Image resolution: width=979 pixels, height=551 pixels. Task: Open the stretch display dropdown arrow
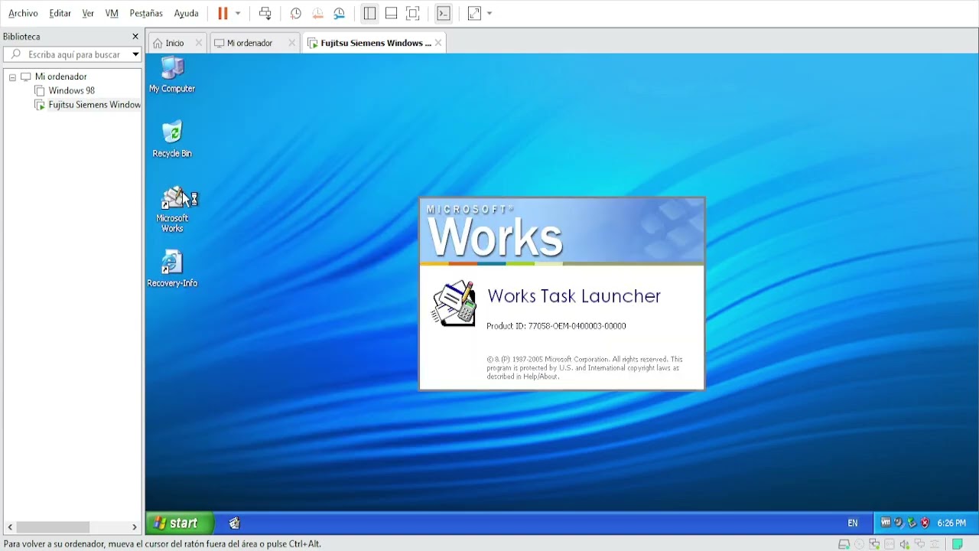[489, 13]
